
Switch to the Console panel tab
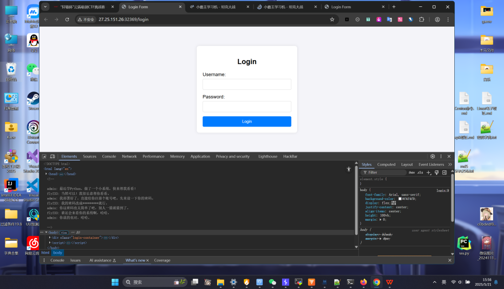point(109,157)
